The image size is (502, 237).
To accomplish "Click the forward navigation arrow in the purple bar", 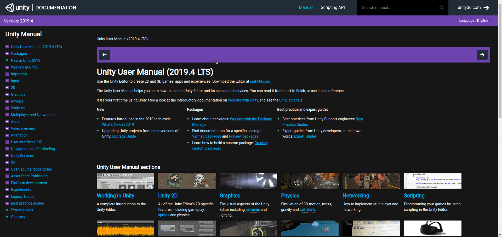I will tap(482, 55).
